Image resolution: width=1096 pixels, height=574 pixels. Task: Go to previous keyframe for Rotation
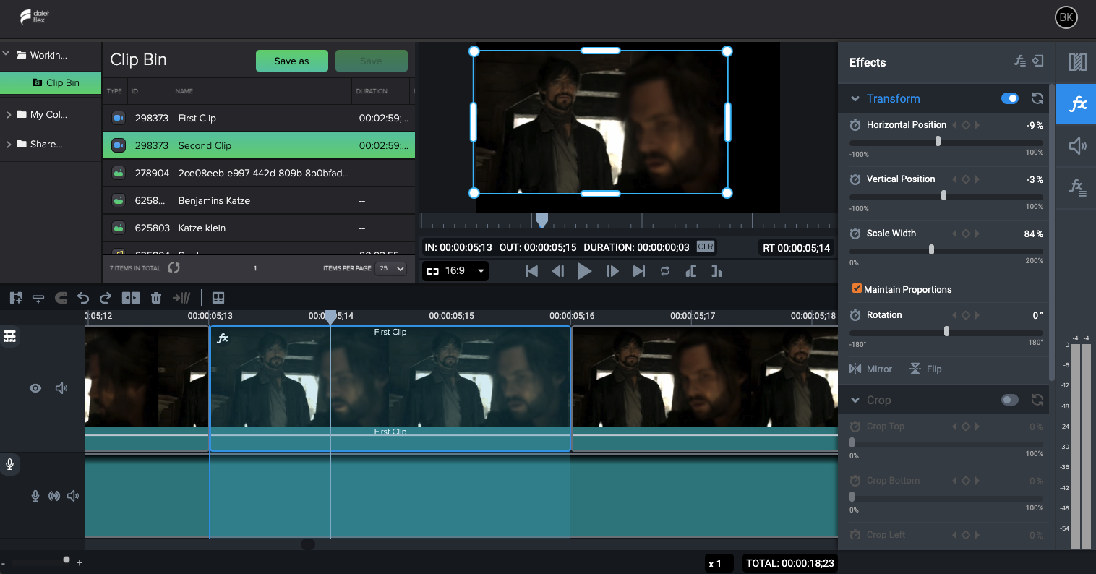pyautogui.click(x=954, y=315)
